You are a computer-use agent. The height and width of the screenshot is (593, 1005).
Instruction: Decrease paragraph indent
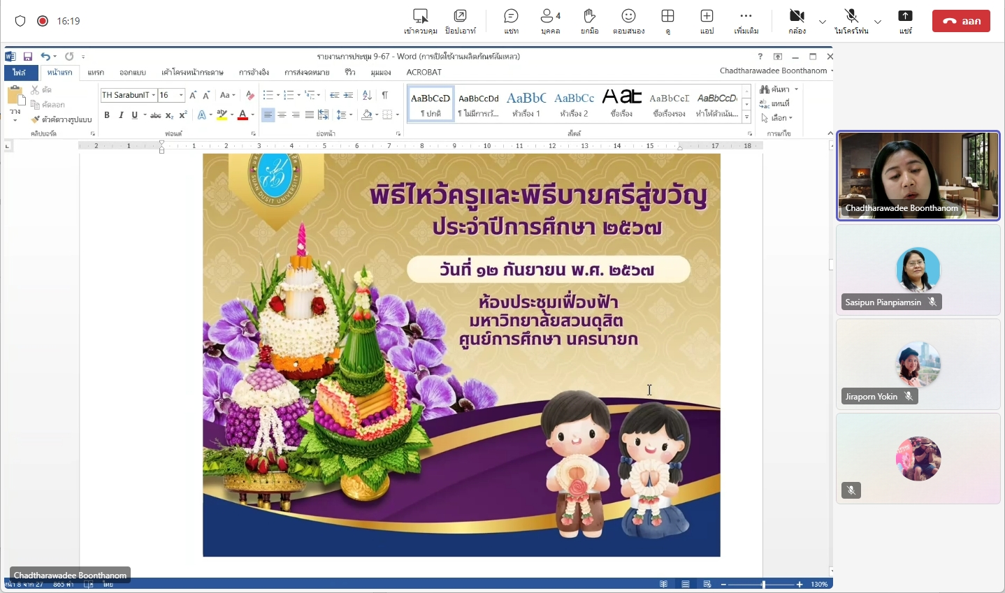point(335,95)
